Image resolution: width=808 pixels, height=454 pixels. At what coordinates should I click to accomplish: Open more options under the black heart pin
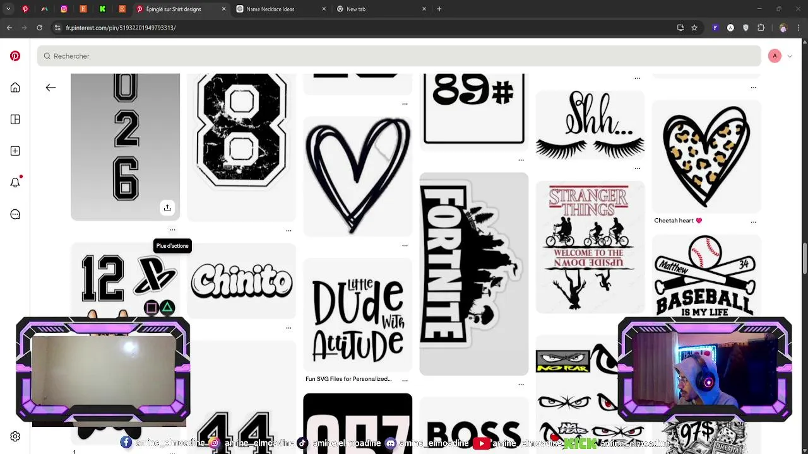[x=405, y=245]
